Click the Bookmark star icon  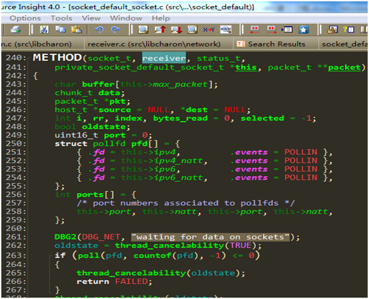coord(304,30)
